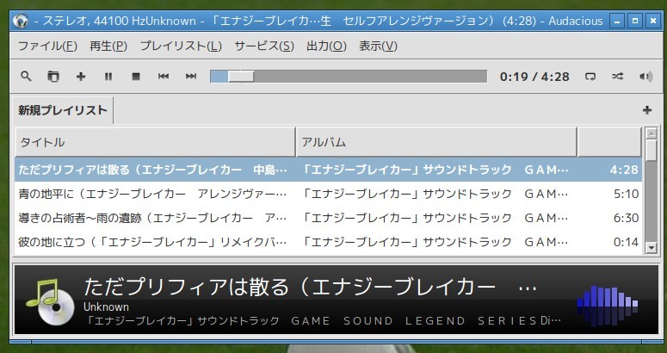Click the album cell of 青の地平に row
Screen dimensions: 667x353
435,195
